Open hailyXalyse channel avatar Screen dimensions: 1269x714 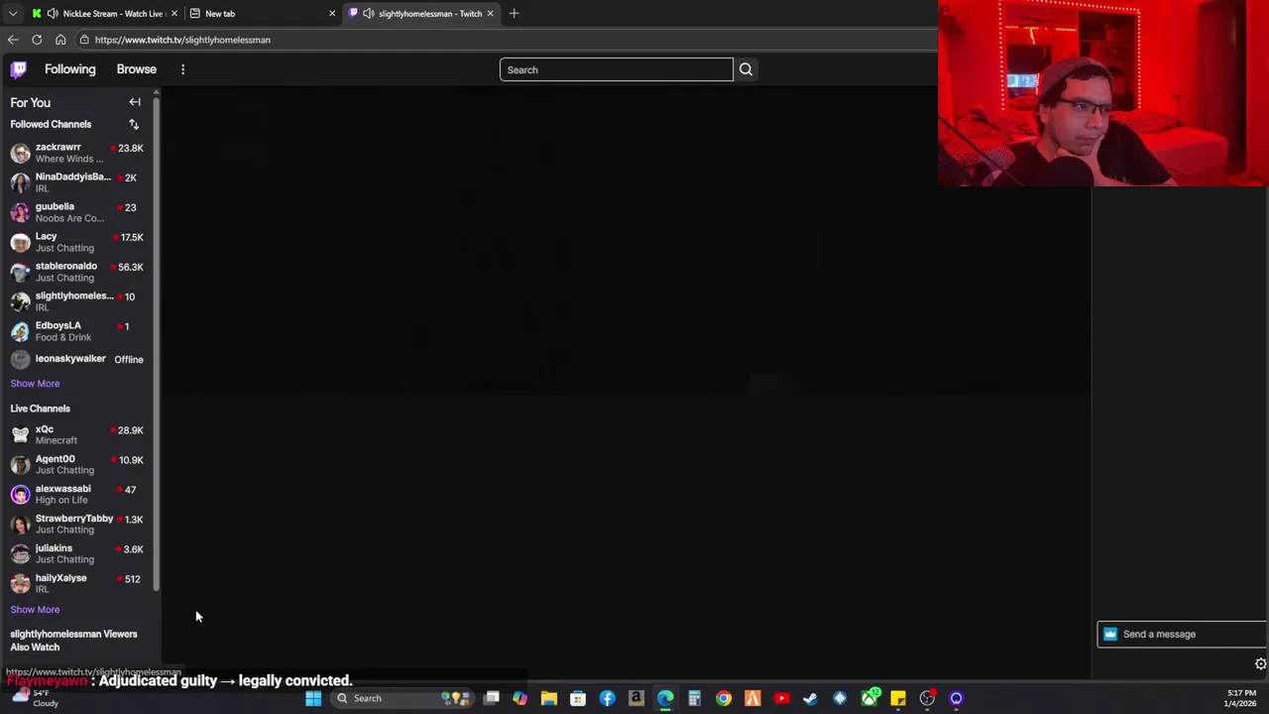(20, 584)
